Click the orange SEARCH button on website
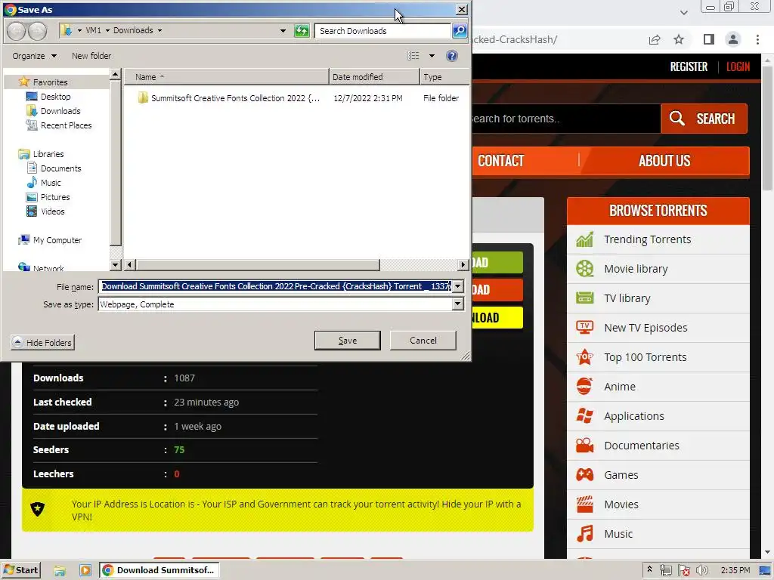This screenshot has width=774, height=580. [704, 119]
